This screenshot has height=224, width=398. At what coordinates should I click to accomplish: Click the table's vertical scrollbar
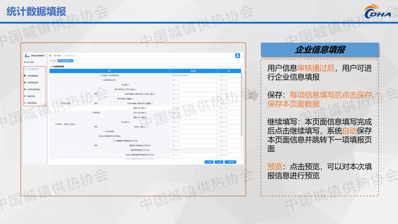242,111
